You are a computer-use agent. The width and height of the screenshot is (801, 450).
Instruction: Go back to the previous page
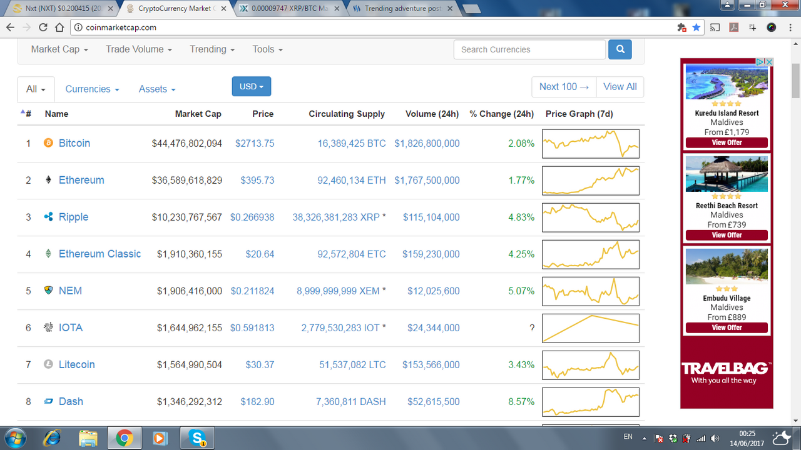11,27
